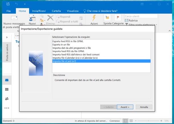Click the Elimina X icon

click(x=50, y=18)
